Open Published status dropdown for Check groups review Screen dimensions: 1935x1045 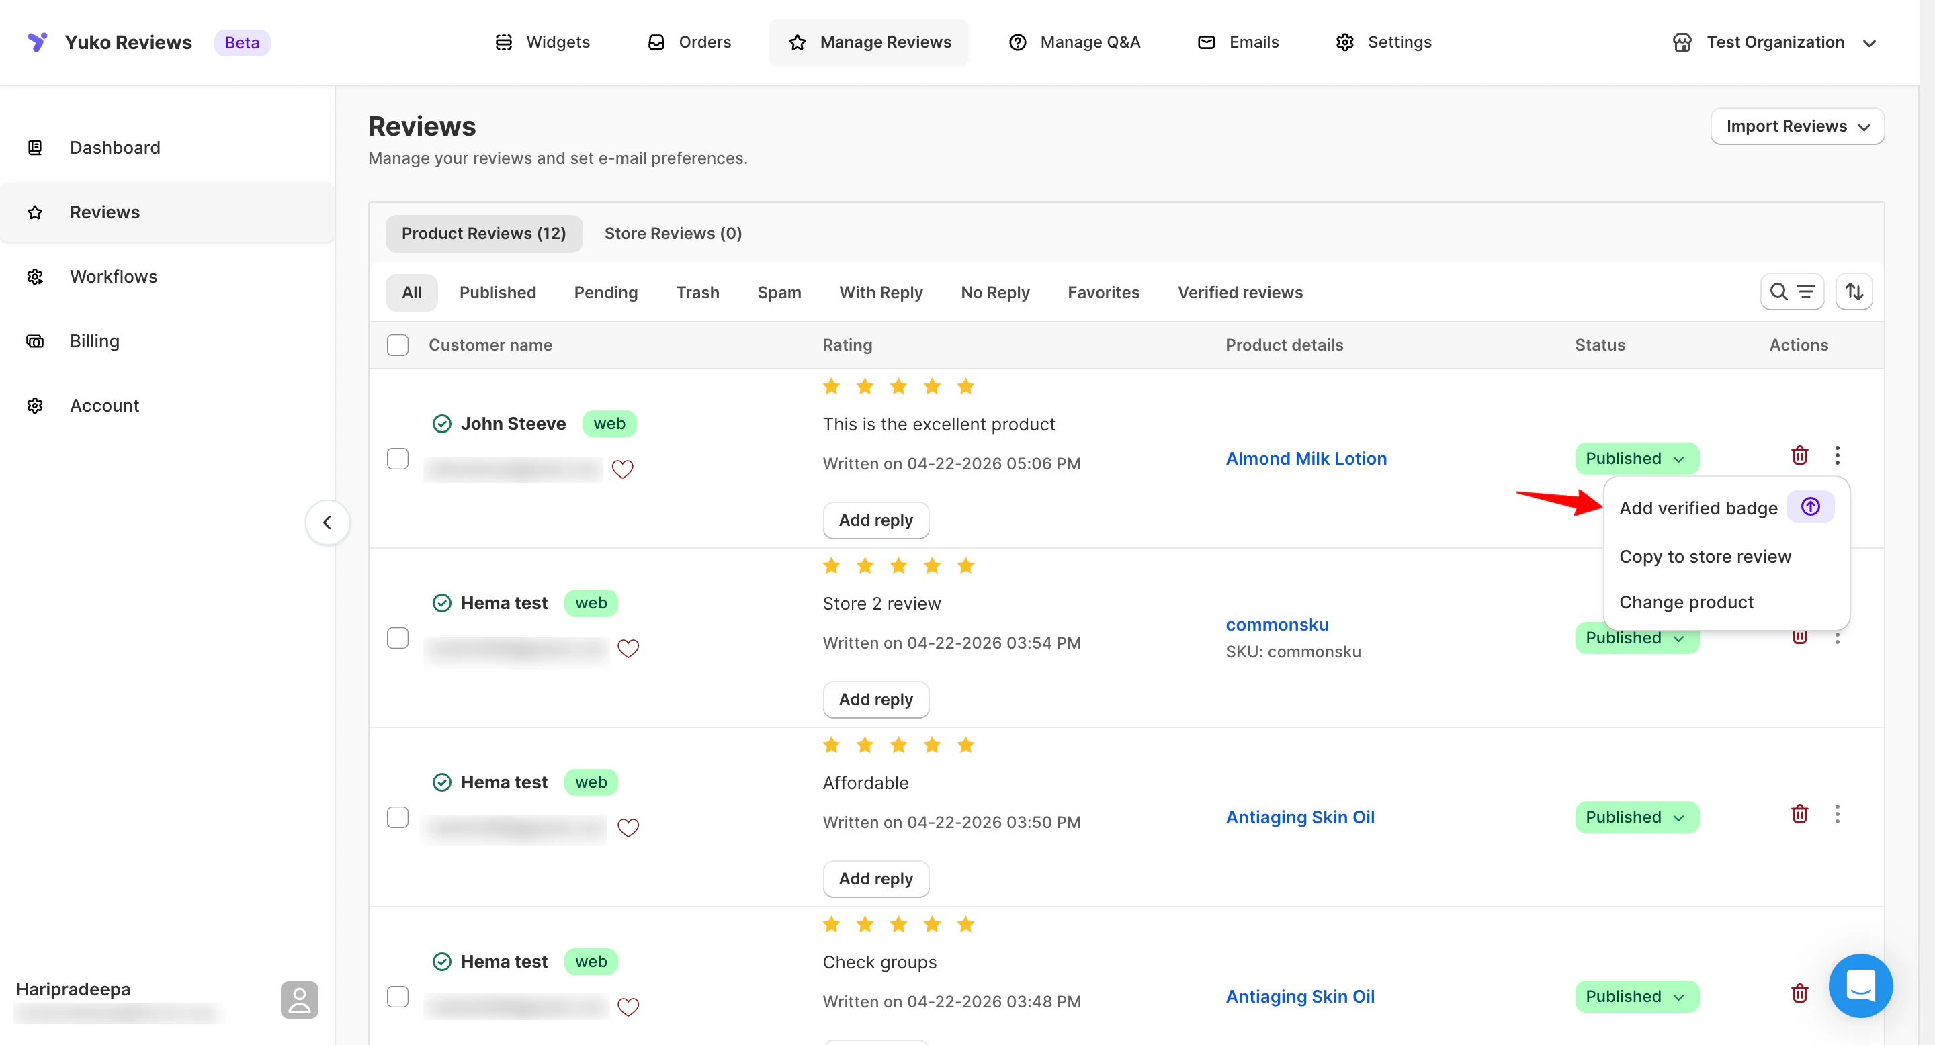point(1637,997)
